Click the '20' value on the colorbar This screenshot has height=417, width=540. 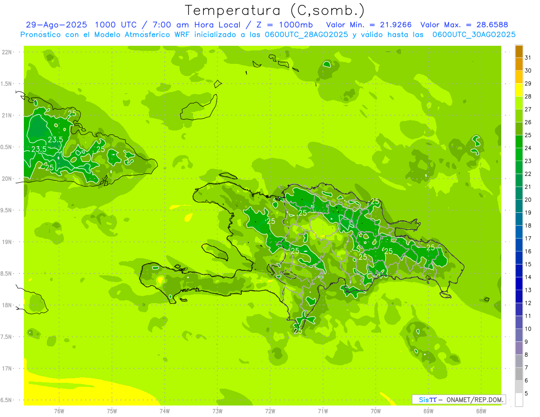(528, 200)
